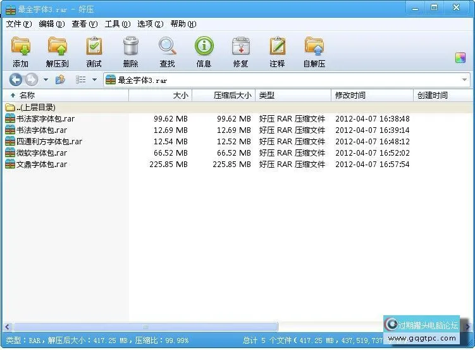Sort by 压缩后大小 column header
The height and width of the screenshot is (350, 475).
tap(224, 96)
